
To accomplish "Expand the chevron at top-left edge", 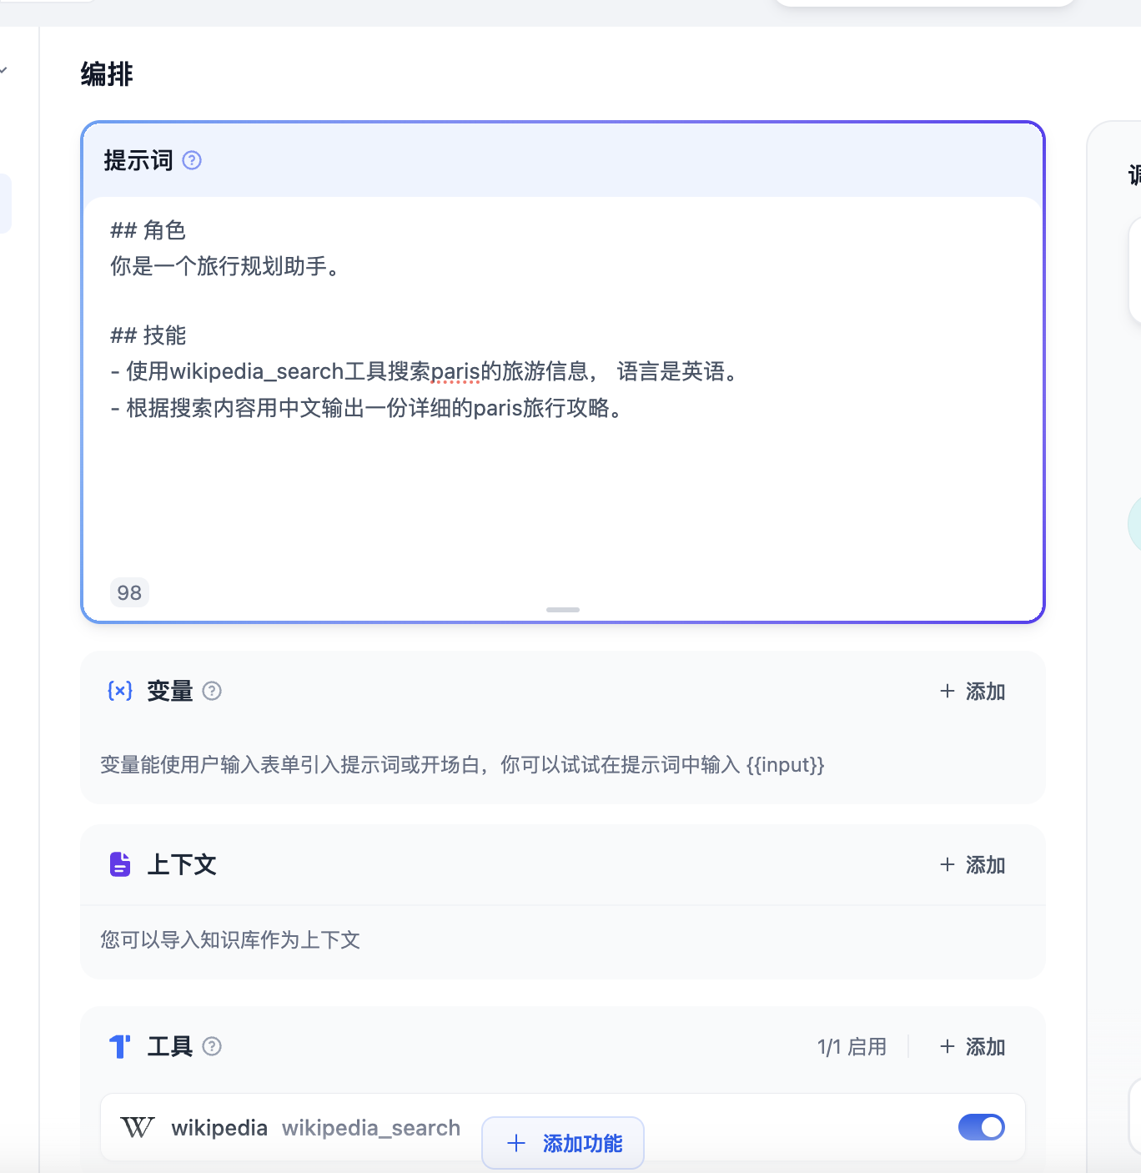I will [4, 70].
